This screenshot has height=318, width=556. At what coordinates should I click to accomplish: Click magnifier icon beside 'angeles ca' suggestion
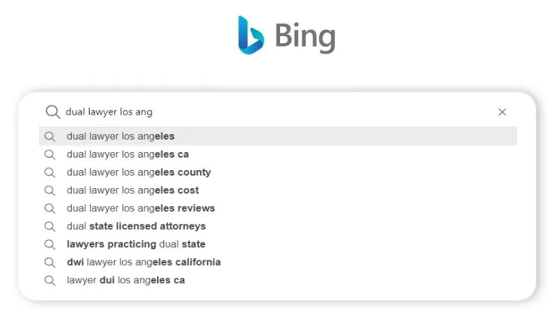coord(49,154)
